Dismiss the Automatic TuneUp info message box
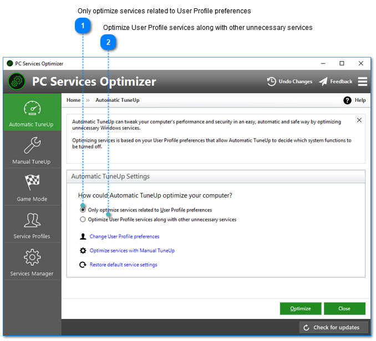 pos(359,120)
